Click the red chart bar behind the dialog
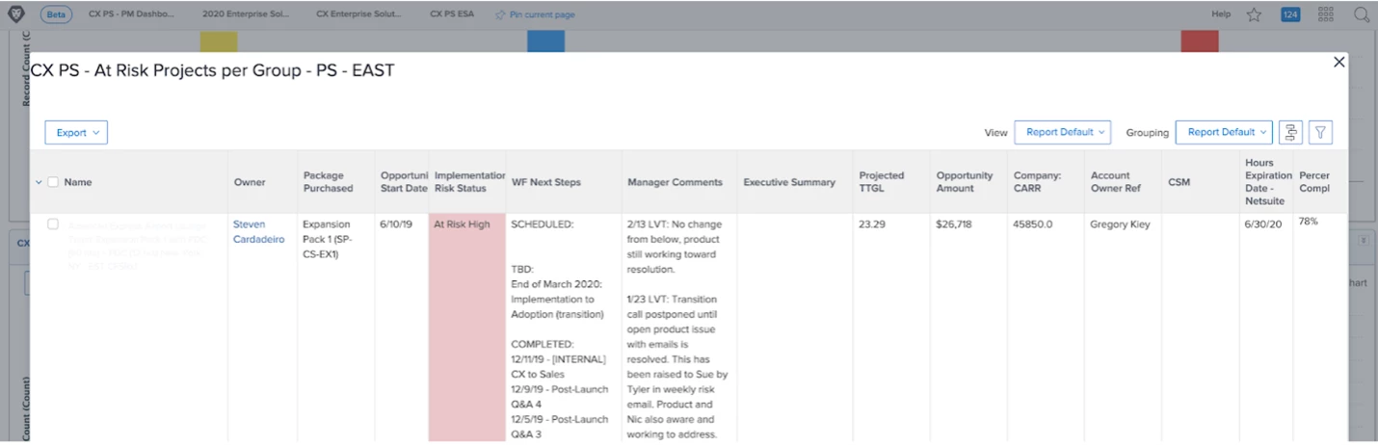1378x447 pixels. (1200, 41)
